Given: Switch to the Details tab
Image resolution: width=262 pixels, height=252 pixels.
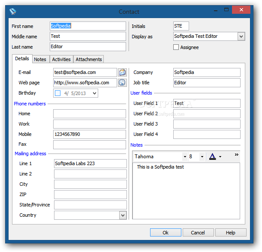Looking at the screenshot, I should (22, 58).
